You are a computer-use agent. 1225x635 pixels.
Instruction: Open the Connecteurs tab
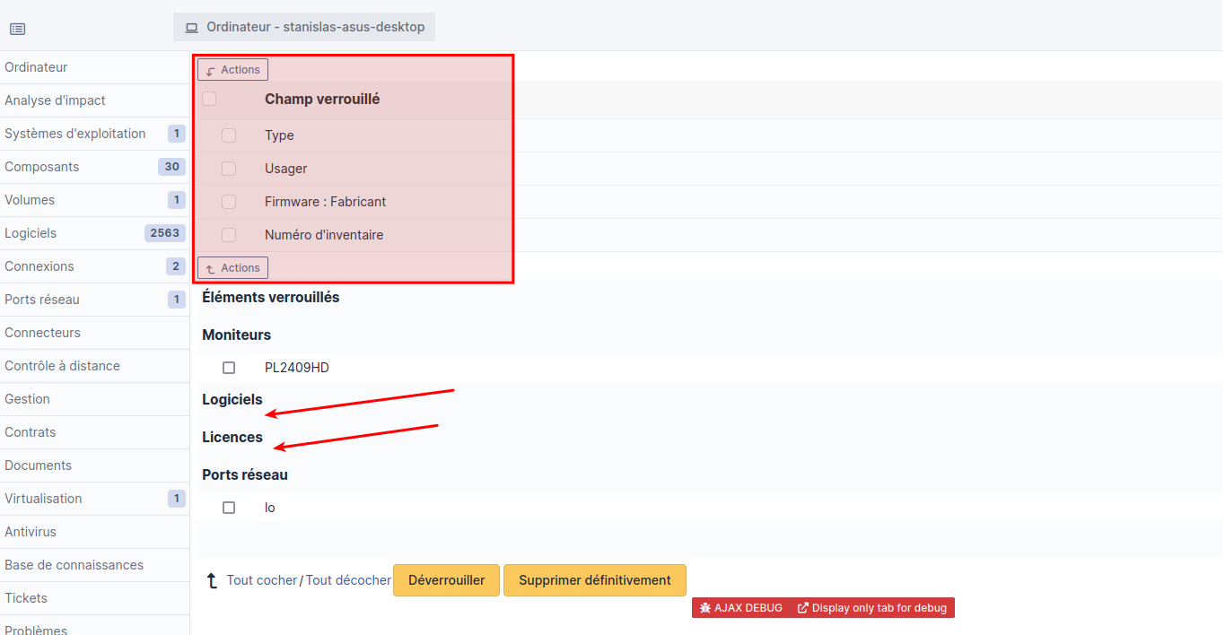pos(94,333)
